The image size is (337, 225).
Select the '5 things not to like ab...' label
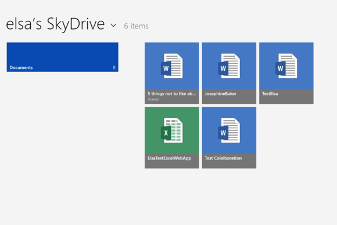[172, 94]
